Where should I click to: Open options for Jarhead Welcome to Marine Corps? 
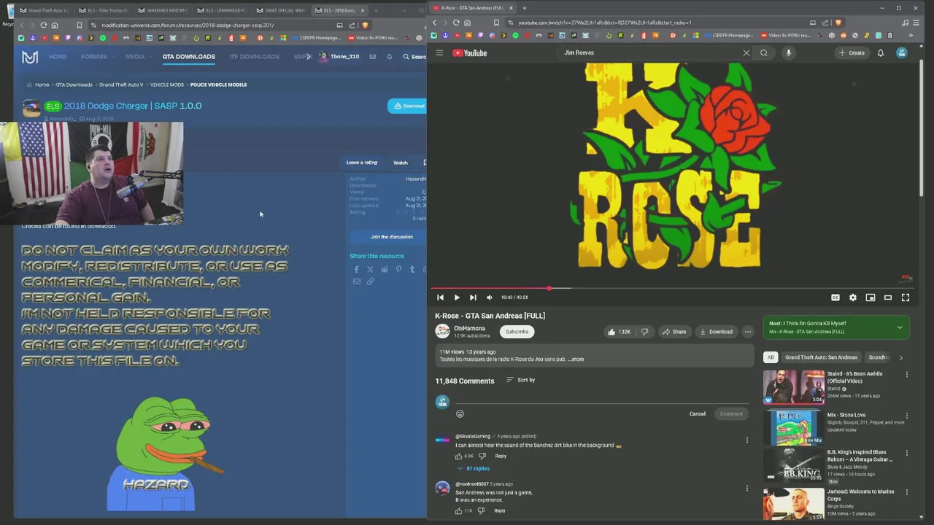pos(907,492)
